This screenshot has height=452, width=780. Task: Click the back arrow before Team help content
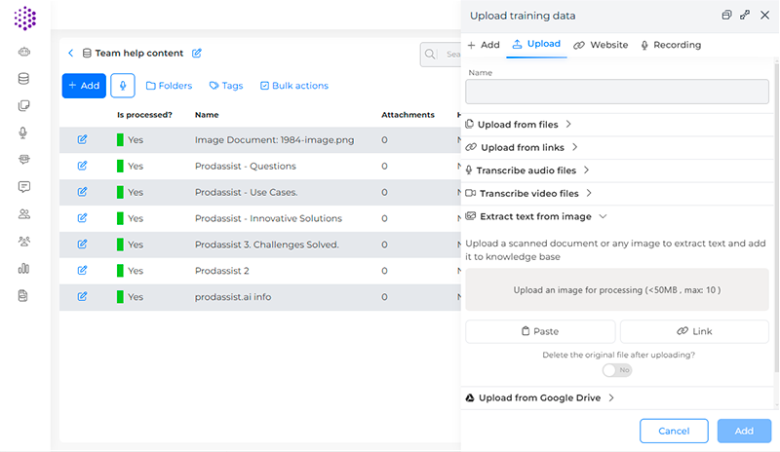point(71,54)
